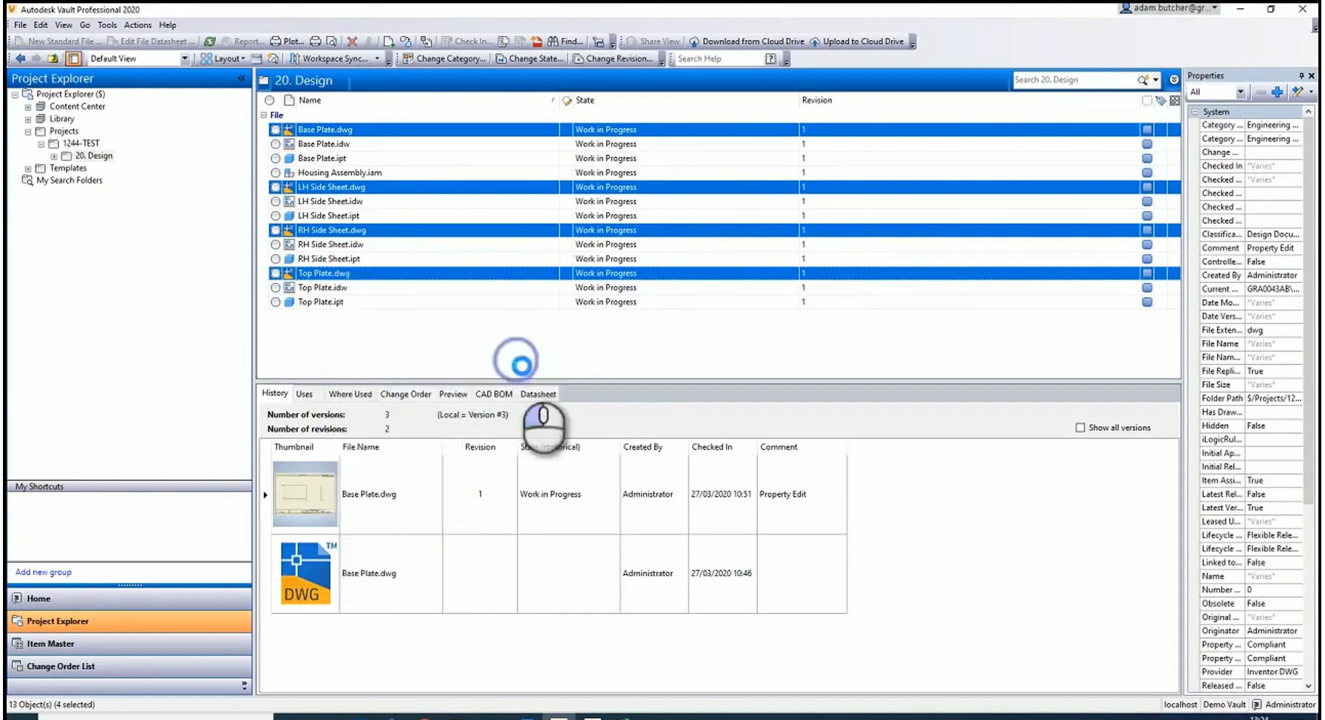This screenshot has height=720, width=1325.
Task: Click the blue plus icon in Properties
Action: click(x=1277, y=92)
